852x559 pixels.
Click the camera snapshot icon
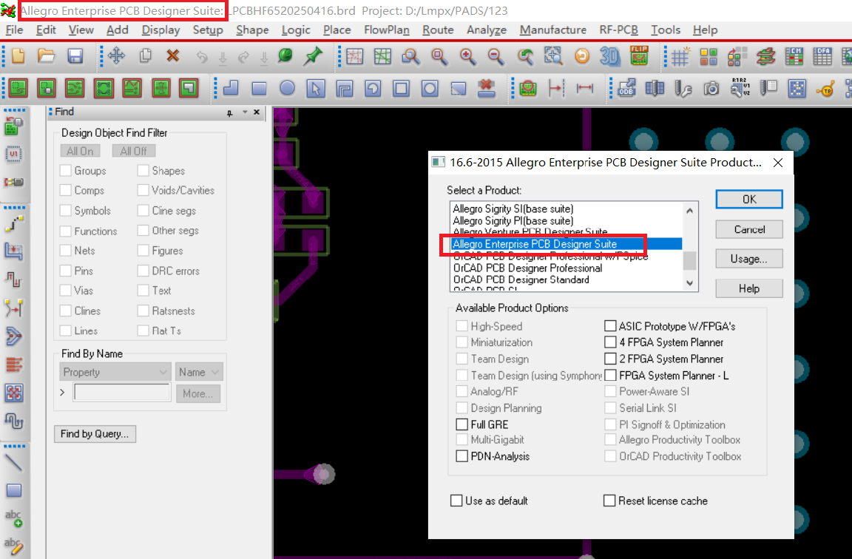pyautogui.click(x=711, y=88)
